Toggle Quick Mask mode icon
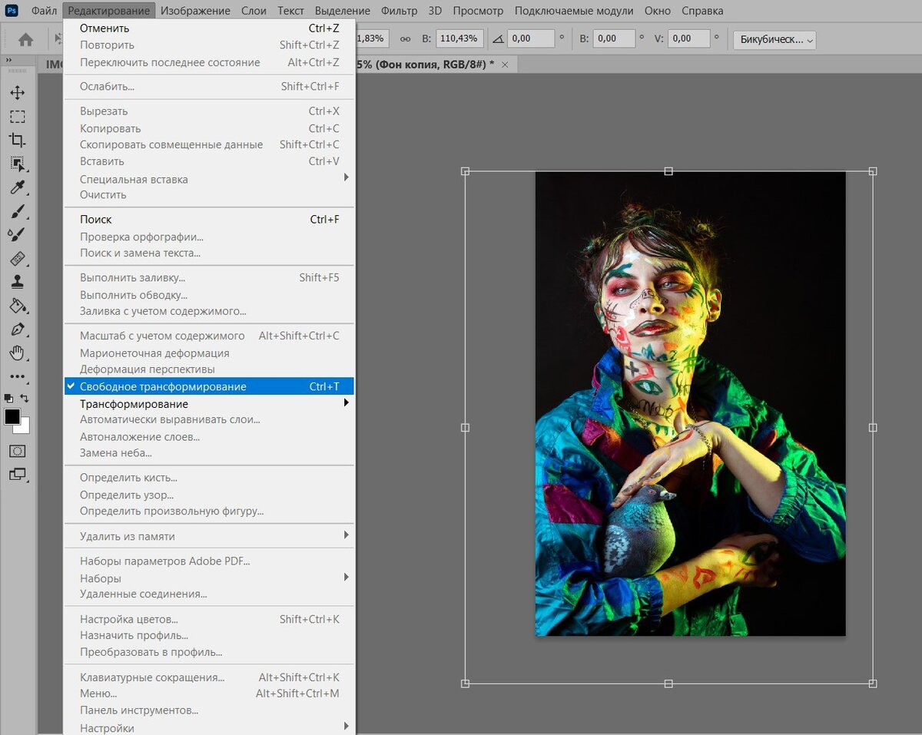 [17, 451]
